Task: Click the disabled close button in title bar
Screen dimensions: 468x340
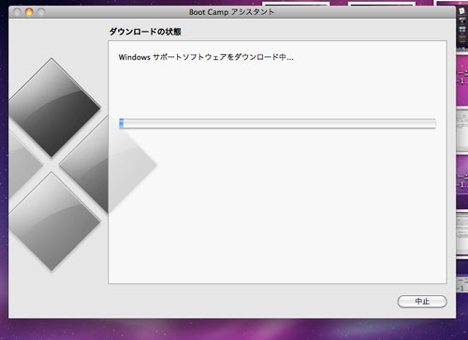Action: click(x=17, y=12)
